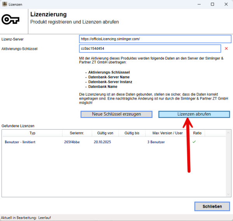Sort licenses by the Typ column header
The width and height of the screenshot is (233, 221).
[32, 133]
